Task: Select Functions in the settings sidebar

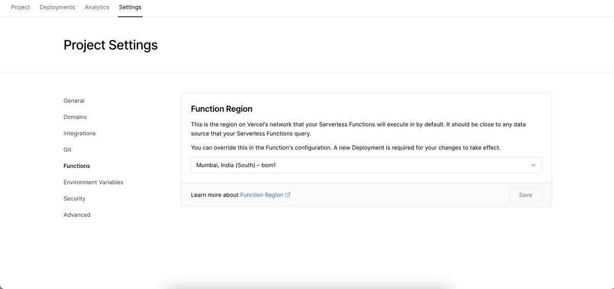Action: [x=77, y=166]
